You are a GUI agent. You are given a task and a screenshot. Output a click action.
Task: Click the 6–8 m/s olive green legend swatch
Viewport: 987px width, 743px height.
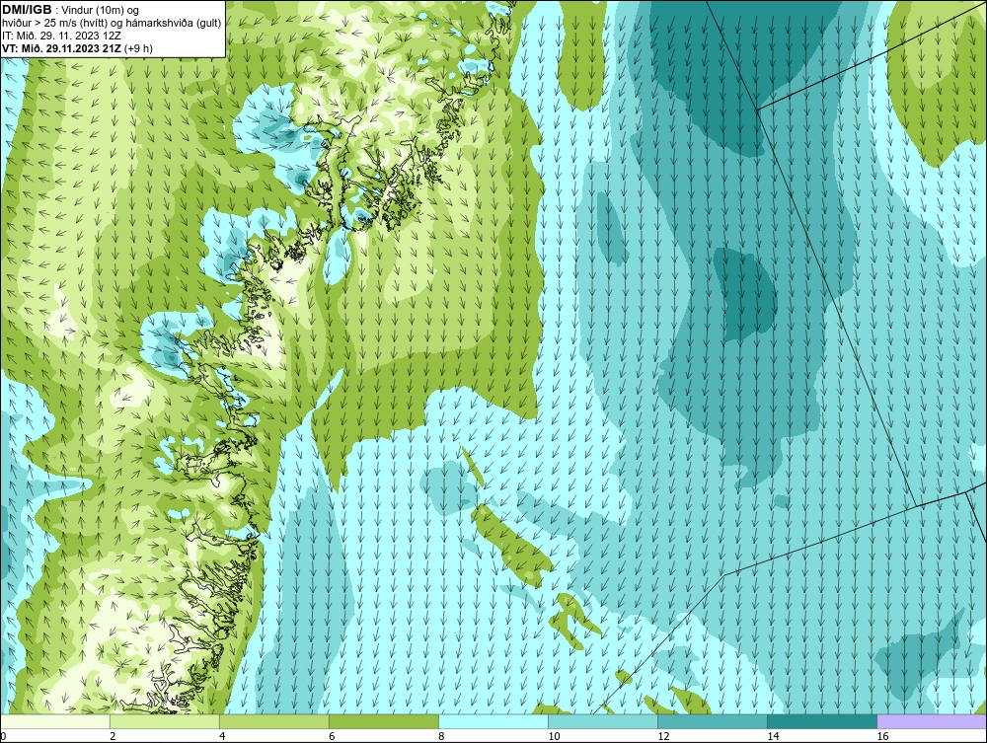tap(383, 721)
